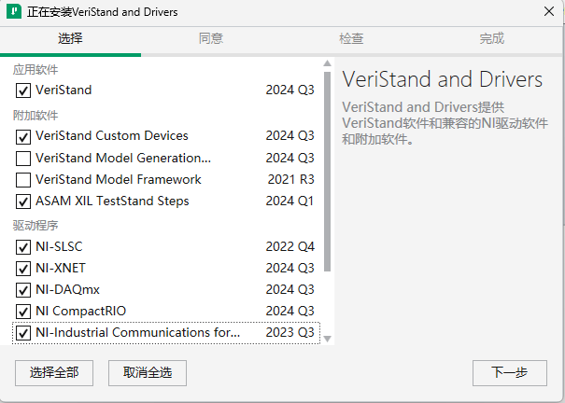The image size is (565, 403).
Task: Click the 2022 Q4 version text
Action: coord(290,246)
